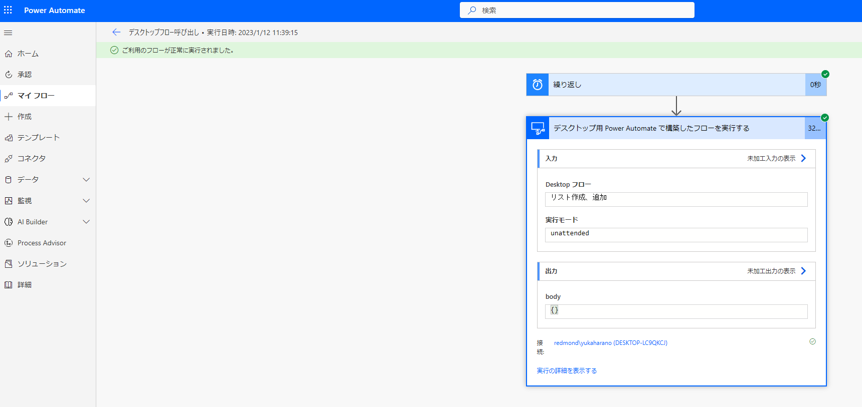This screenshot has height=407, width=862.
Task: Open the redmond\yukaharano connection link
Action: [x=610, y=343]
